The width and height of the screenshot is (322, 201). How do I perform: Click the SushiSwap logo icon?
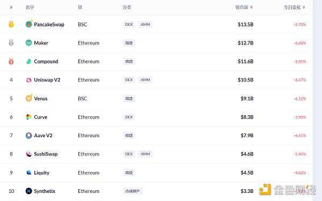click(29, 154)
